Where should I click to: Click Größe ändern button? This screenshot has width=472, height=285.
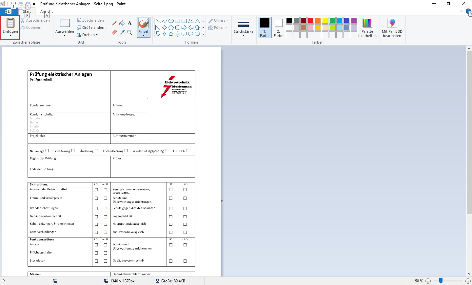point(91,28)
